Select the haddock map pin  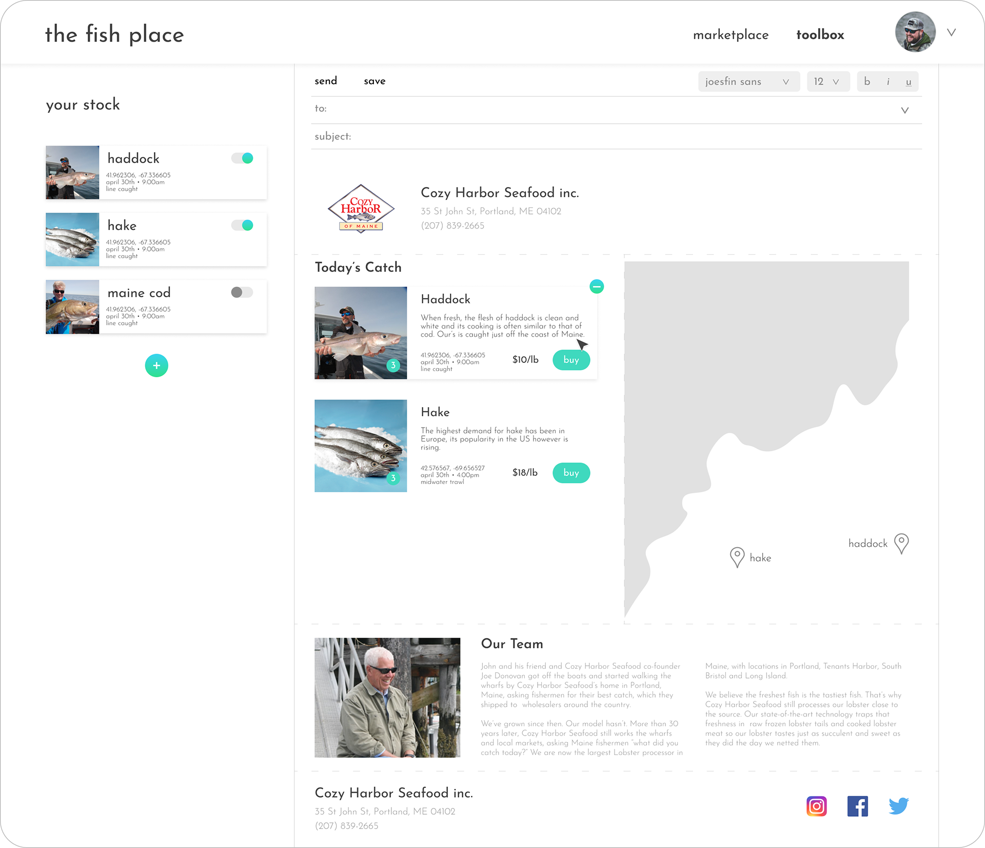(x=901, y=543)
